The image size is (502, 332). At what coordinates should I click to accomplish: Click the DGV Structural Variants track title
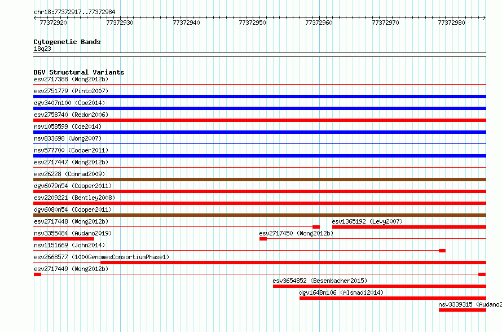[x=79, y=72]
